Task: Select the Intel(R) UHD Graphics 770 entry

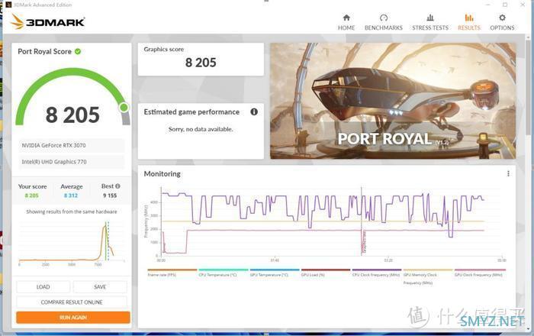Action: (x=72, y=162)
